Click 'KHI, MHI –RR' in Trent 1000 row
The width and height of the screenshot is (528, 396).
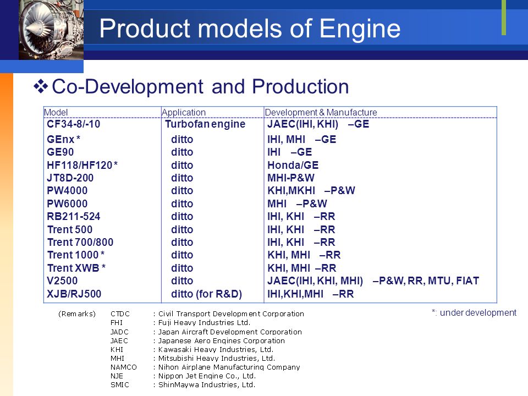point(304,255)
